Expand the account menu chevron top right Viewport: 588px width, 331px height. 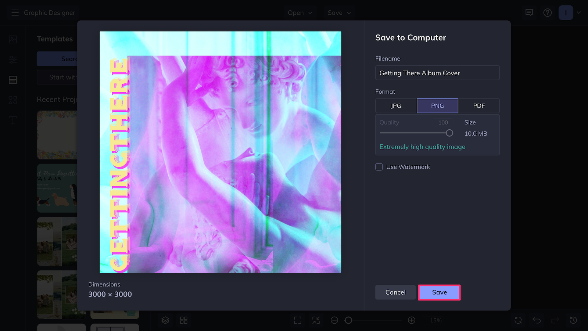580,12
